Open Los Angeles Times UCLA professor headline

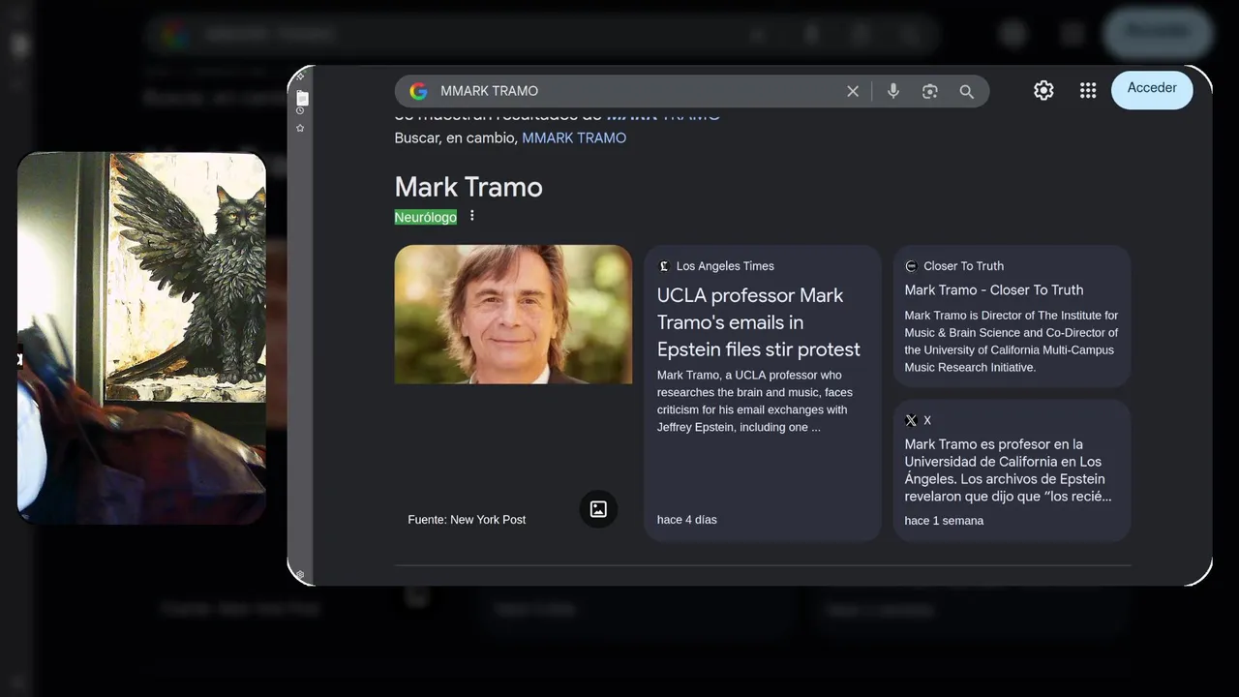click(759, 322)
